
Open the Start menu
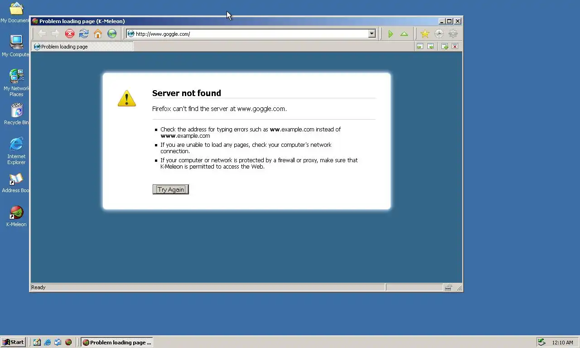[13, 342]
